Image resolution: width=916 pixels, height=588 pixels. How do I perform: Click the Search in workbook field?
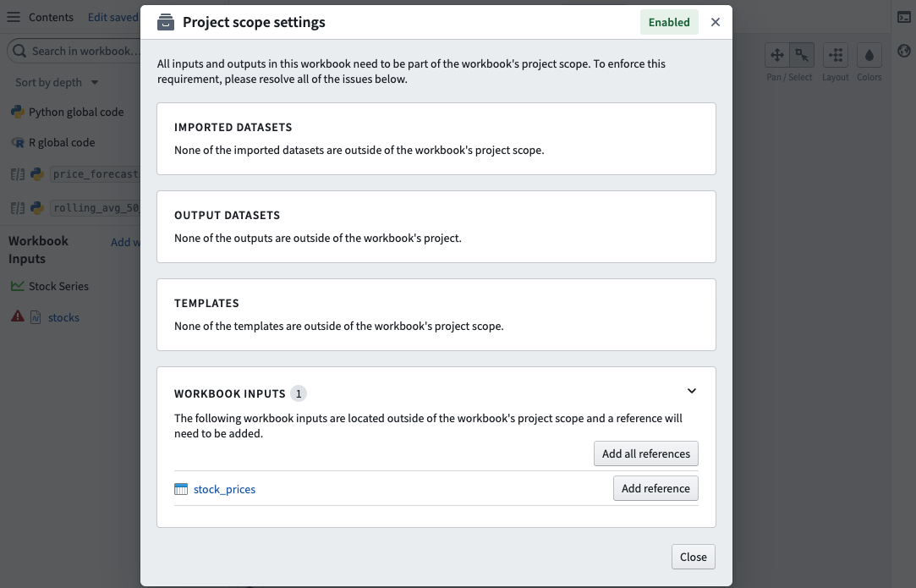pyautogui.click(x=74, y=51)
